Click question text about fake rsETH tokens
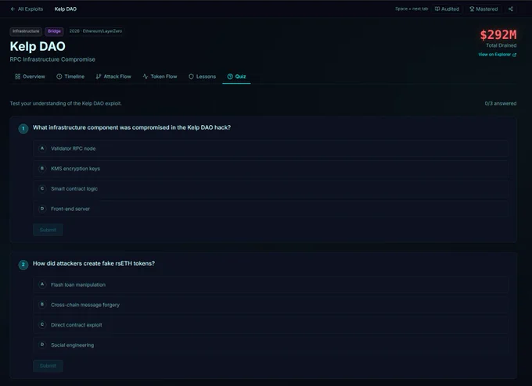 pos(94,263)
